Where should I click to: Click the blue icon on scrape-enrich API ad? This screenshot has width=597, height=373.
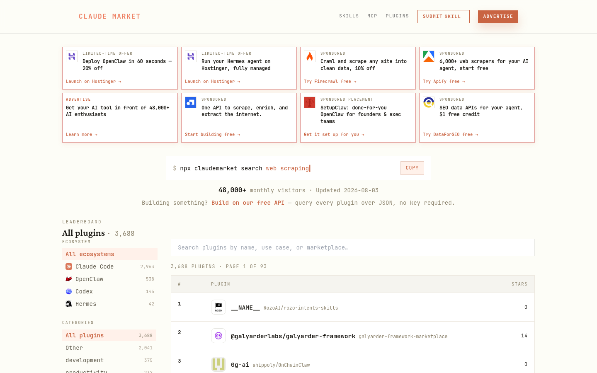[x=191, y=102]
